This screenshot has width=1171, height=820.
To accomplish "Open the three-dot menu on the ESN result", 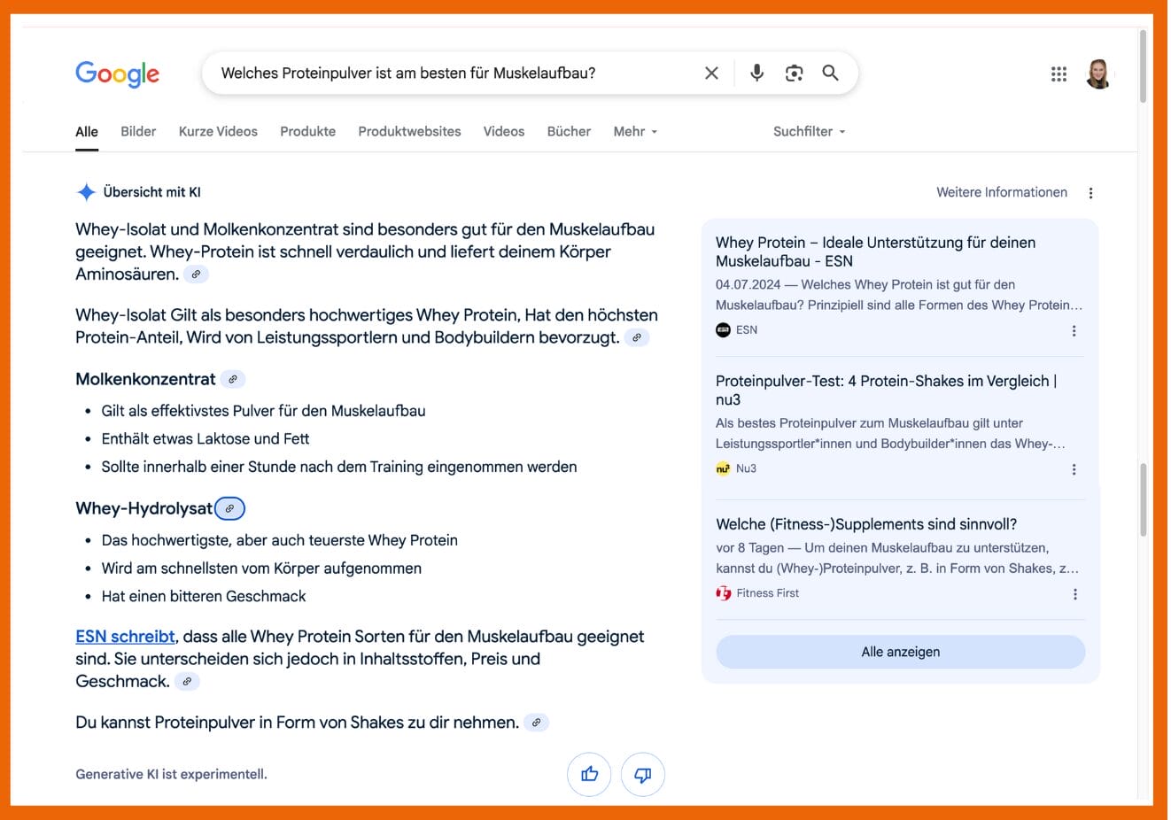I will pyautogui.click(x=1074, y=330).
